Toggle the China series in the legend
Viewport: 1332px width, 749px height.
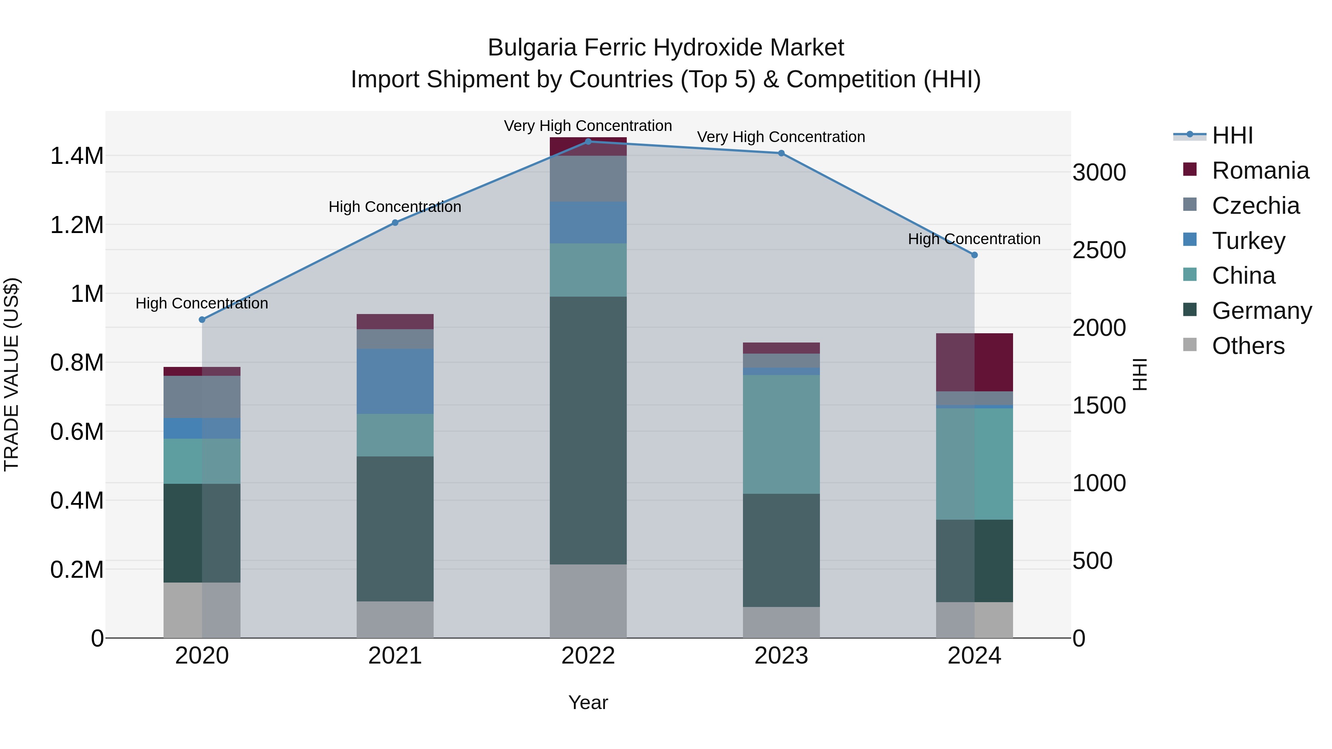tap(1229, 275)
